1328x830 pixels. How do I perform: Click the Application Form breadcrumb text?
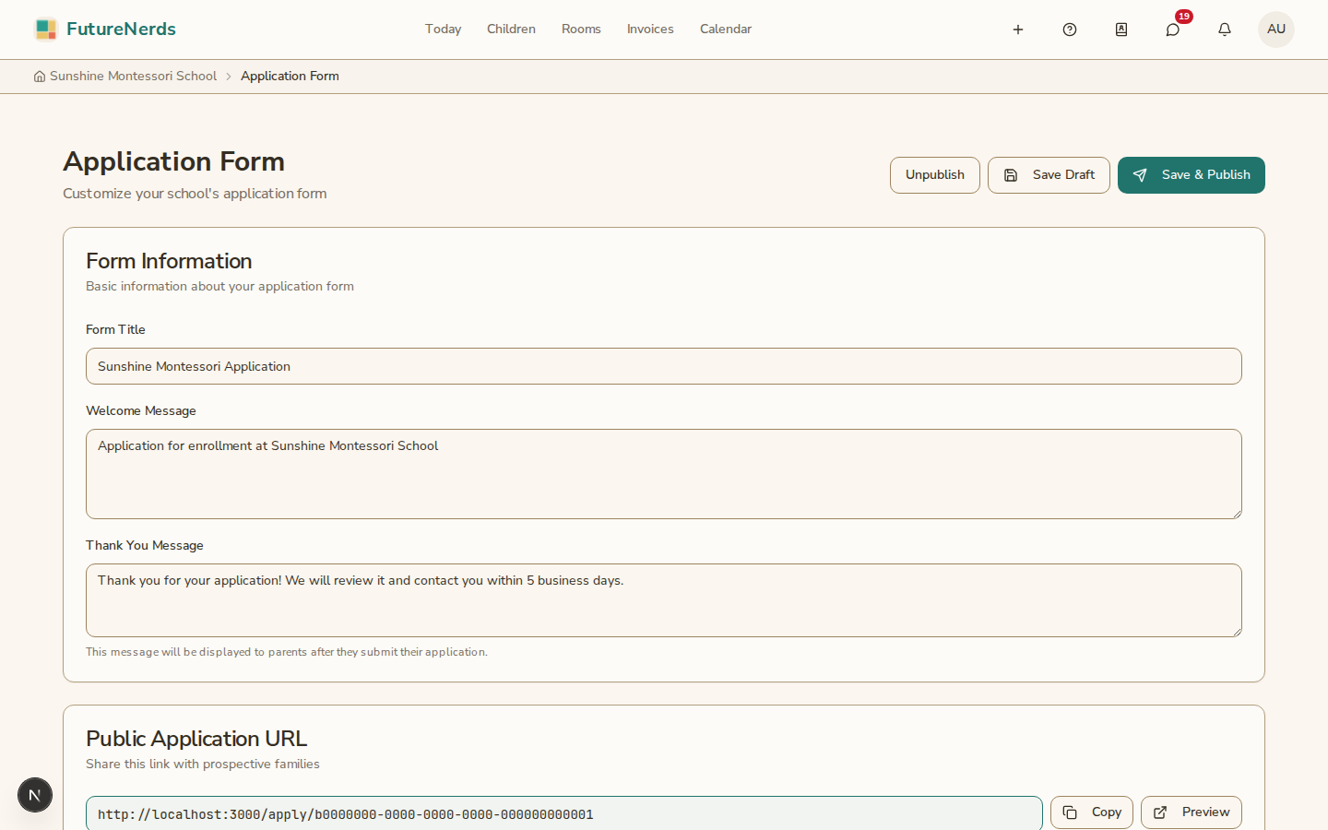pyautogui.click(x=290, y=77)
